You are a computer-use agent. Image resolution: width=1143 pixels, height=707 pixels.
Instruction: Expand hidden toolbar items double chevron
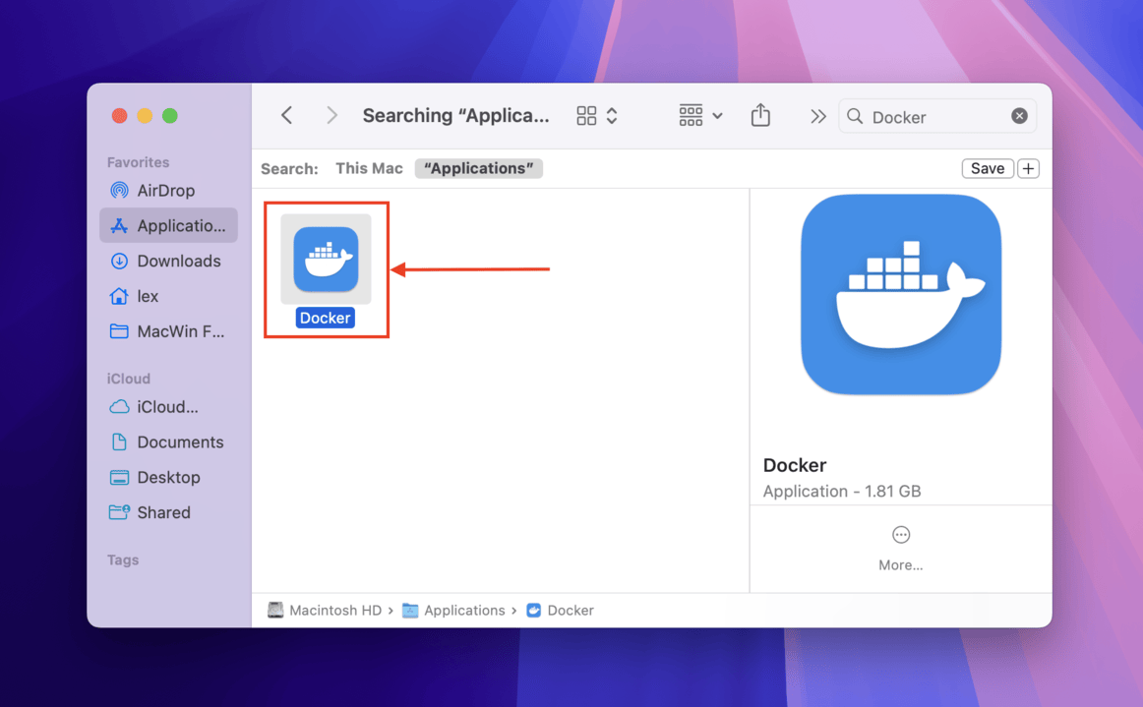coord(817,116)
